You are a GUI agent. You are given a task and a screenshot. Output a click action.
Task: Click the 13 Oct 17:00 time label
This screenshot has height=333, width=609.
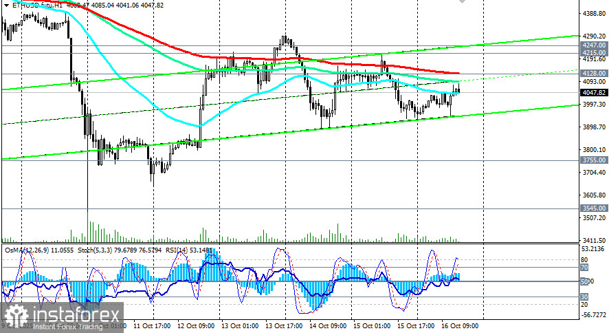[x=284, y=326]
